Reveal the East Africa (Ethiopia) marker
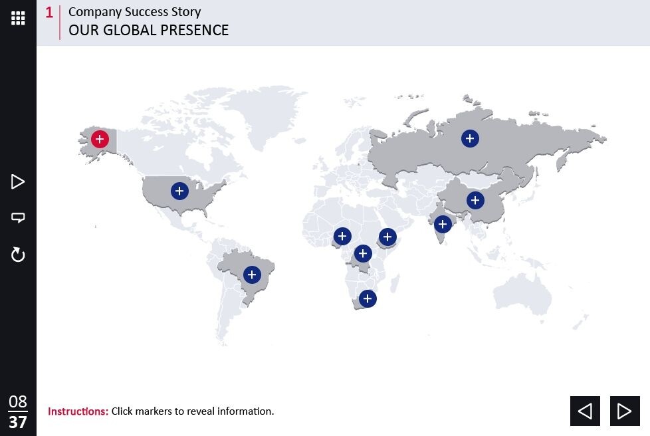Image resolution: width=650 pixels, height=436 pixels. pos(387,237)
